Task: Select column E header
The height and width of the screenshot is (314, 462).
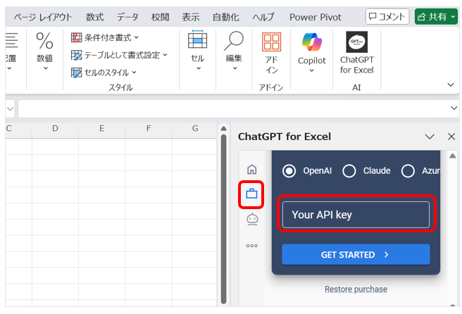Action: pos(101,129)
